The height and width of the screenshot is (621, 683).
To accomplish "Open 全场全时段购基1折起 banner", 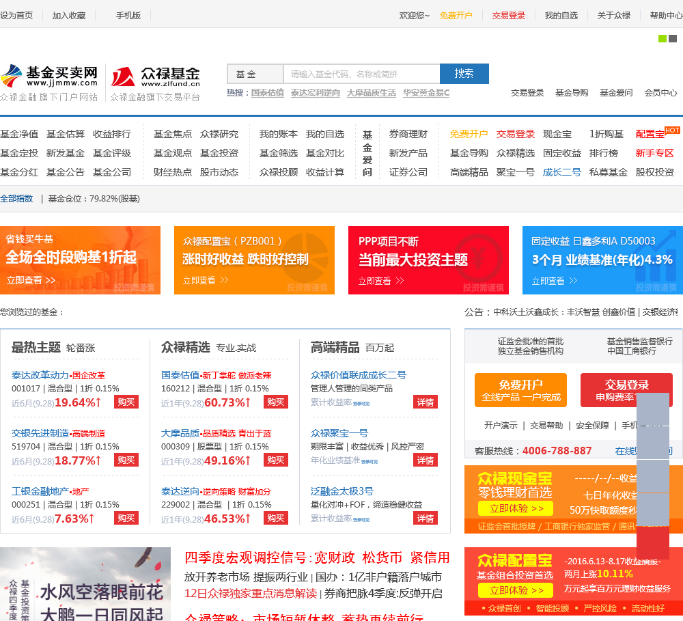I will (80, 260).
